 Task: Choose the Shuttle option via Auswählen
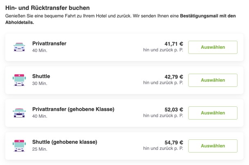[x=213, y=80]
